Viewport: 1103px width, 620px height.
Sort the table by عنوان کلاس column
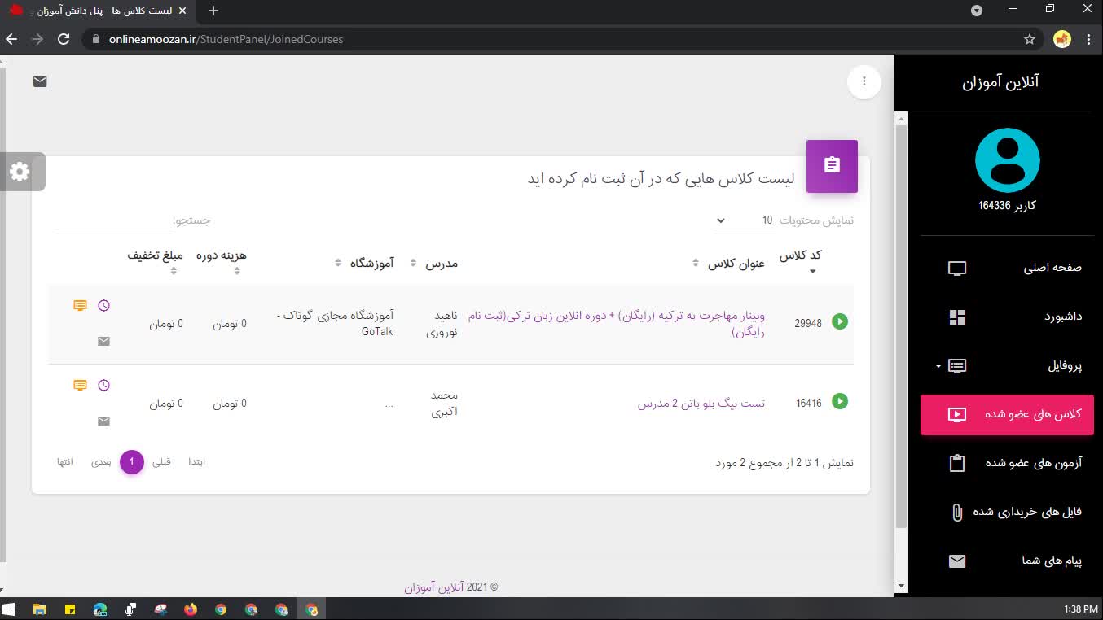[x=736, y=263]
